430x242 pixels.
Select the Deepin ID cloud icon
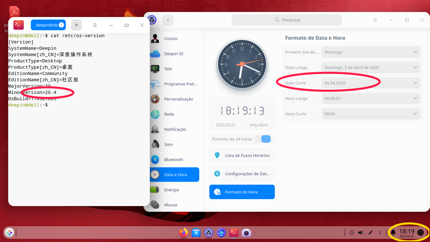point(155,54)
